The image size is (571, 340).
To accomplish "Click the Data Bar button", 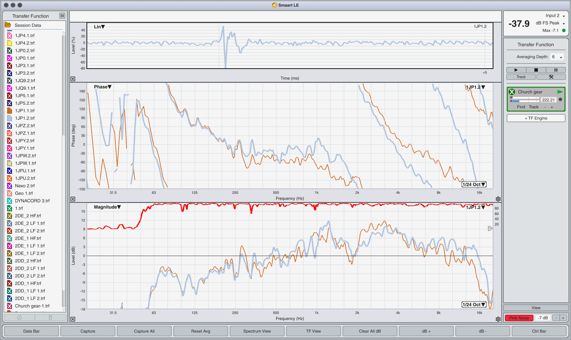I will (x=31, y=331).
